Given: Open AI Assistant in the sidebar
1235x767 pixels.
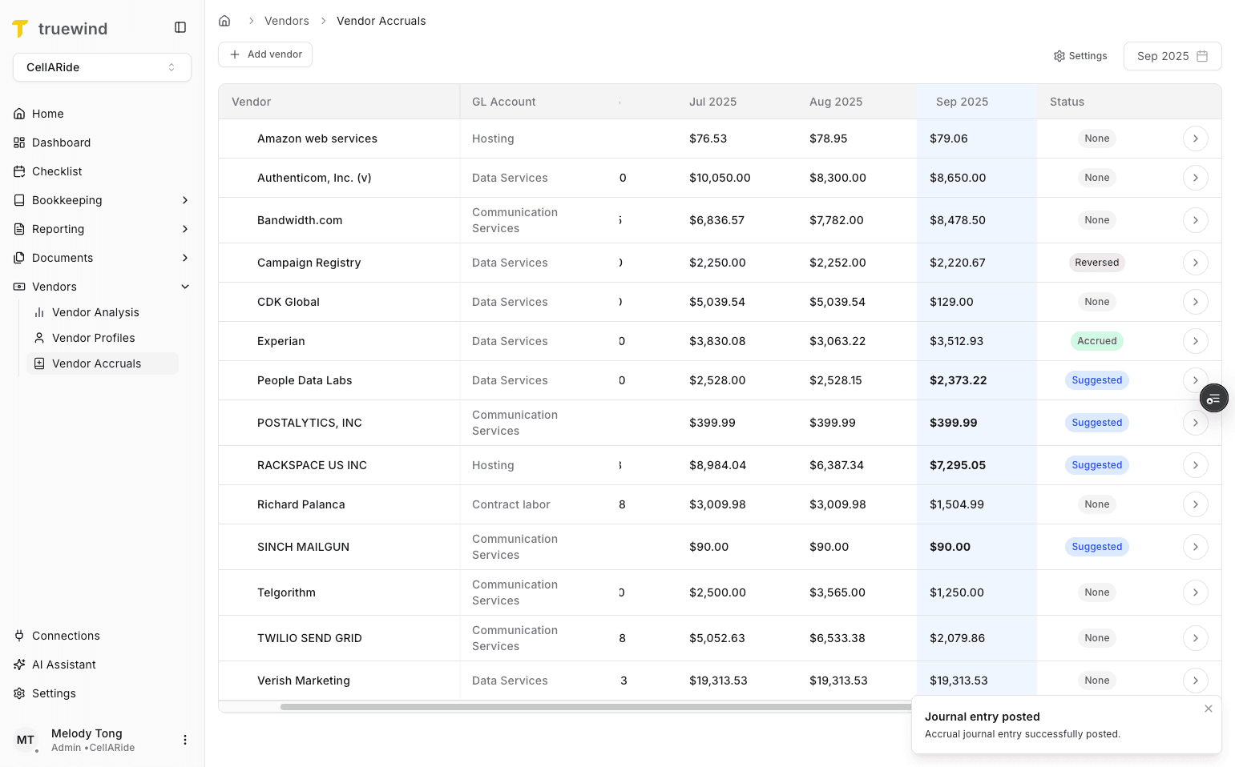Looking at the screenshot, I should (102, 665).
